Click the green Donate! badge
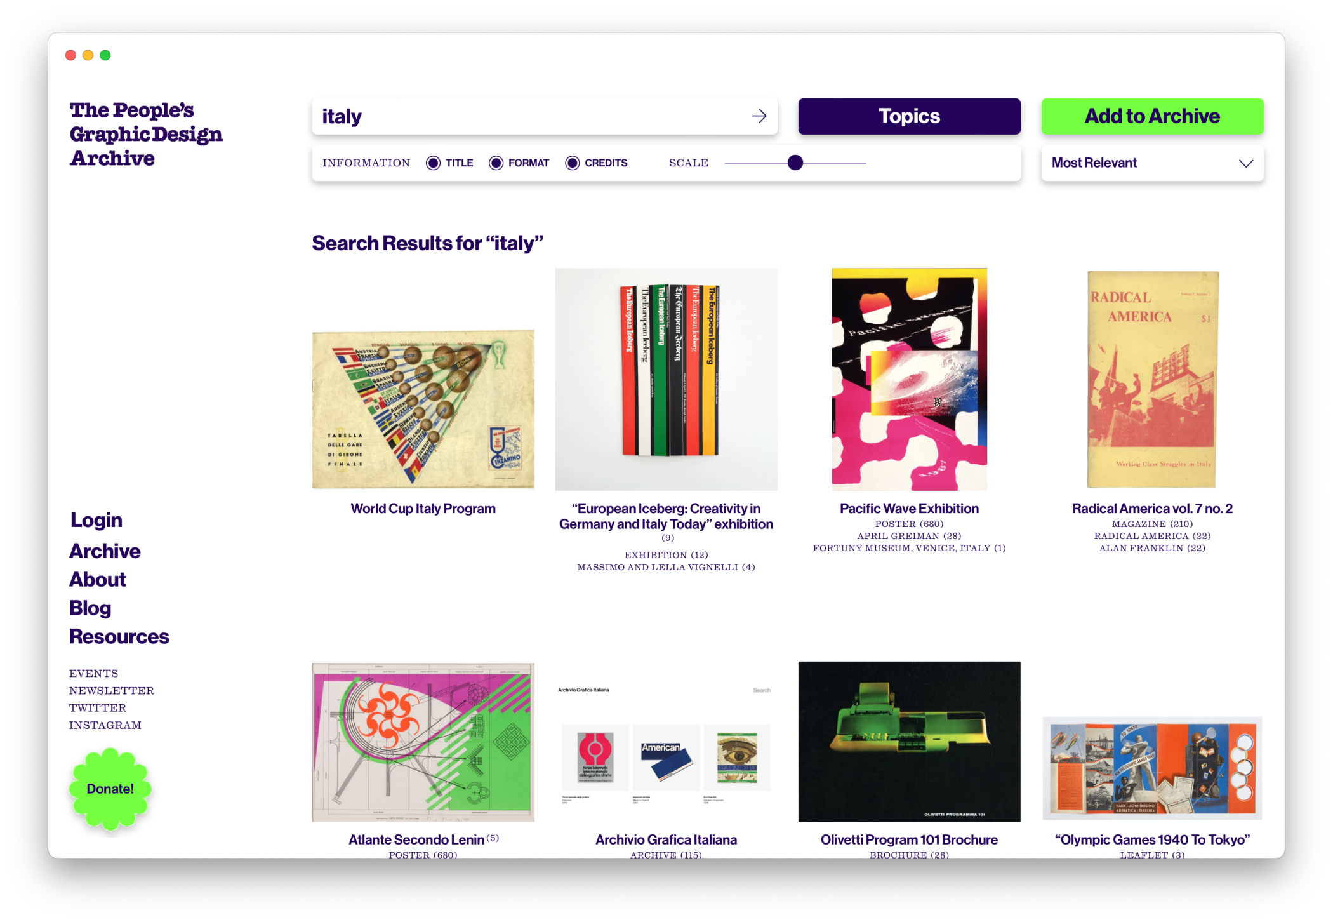The width and height of the screenshot is (1333, 922). pos(110,789)
